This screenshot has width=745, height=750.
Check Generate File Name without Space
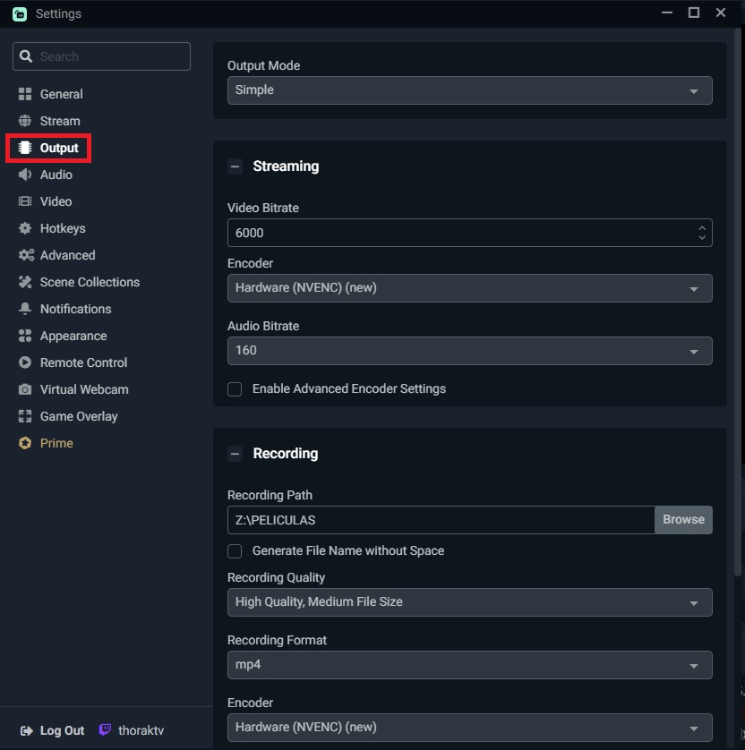coord(235,551)
